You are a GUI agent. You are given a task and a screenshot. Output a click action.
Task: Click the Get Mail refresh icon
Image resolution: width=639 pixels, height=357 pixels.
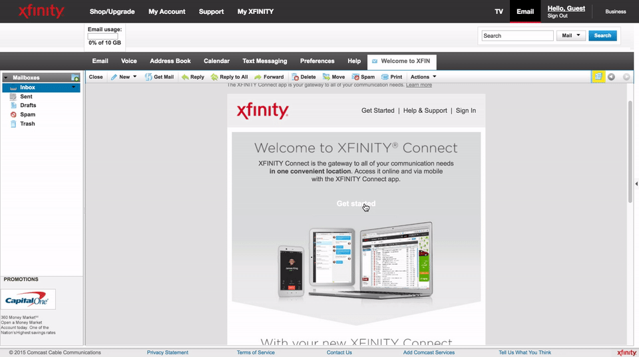[148, 77]
